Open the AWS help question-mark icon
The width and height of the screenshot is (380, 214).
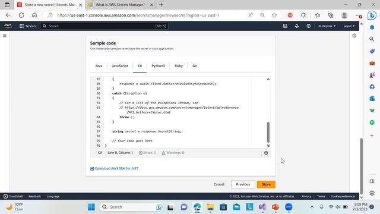point(309,26)
